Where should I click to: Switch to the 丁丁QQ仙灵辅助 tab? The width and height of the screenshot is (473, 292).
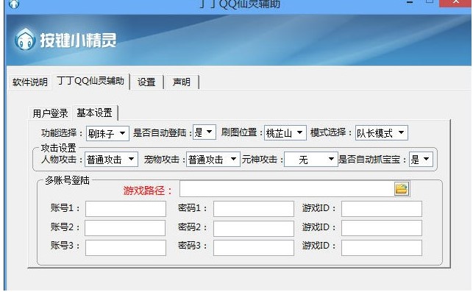point(90,81)
